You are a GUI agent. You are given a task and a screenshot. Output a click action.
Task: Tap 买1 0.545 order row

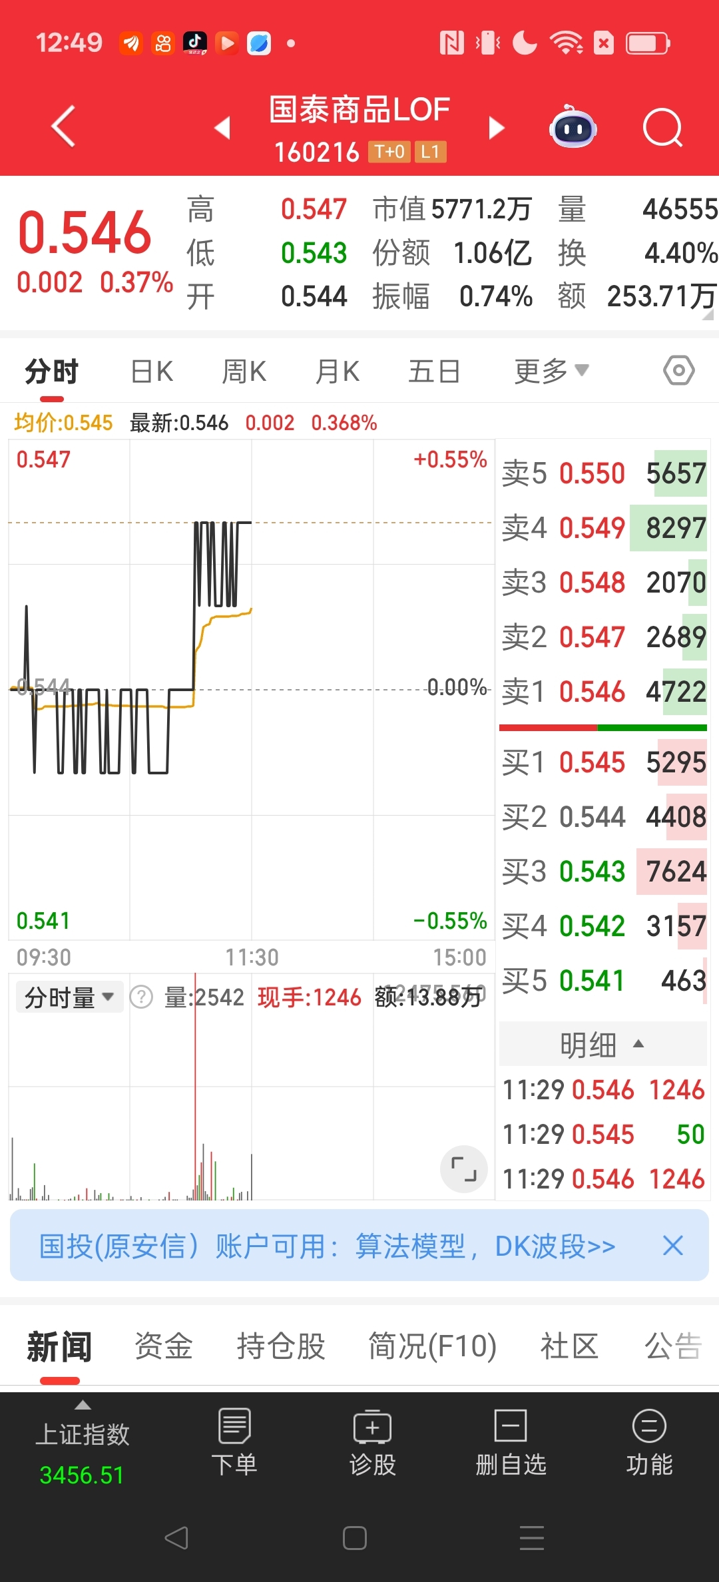(603, 762)
